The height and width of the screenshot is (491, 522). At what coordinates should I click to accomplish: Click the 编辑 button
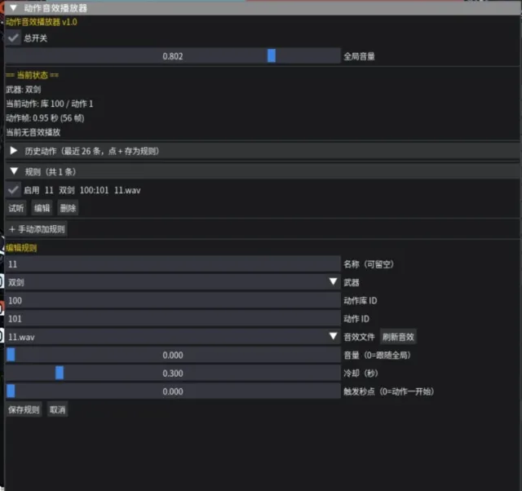click(42, 208)
